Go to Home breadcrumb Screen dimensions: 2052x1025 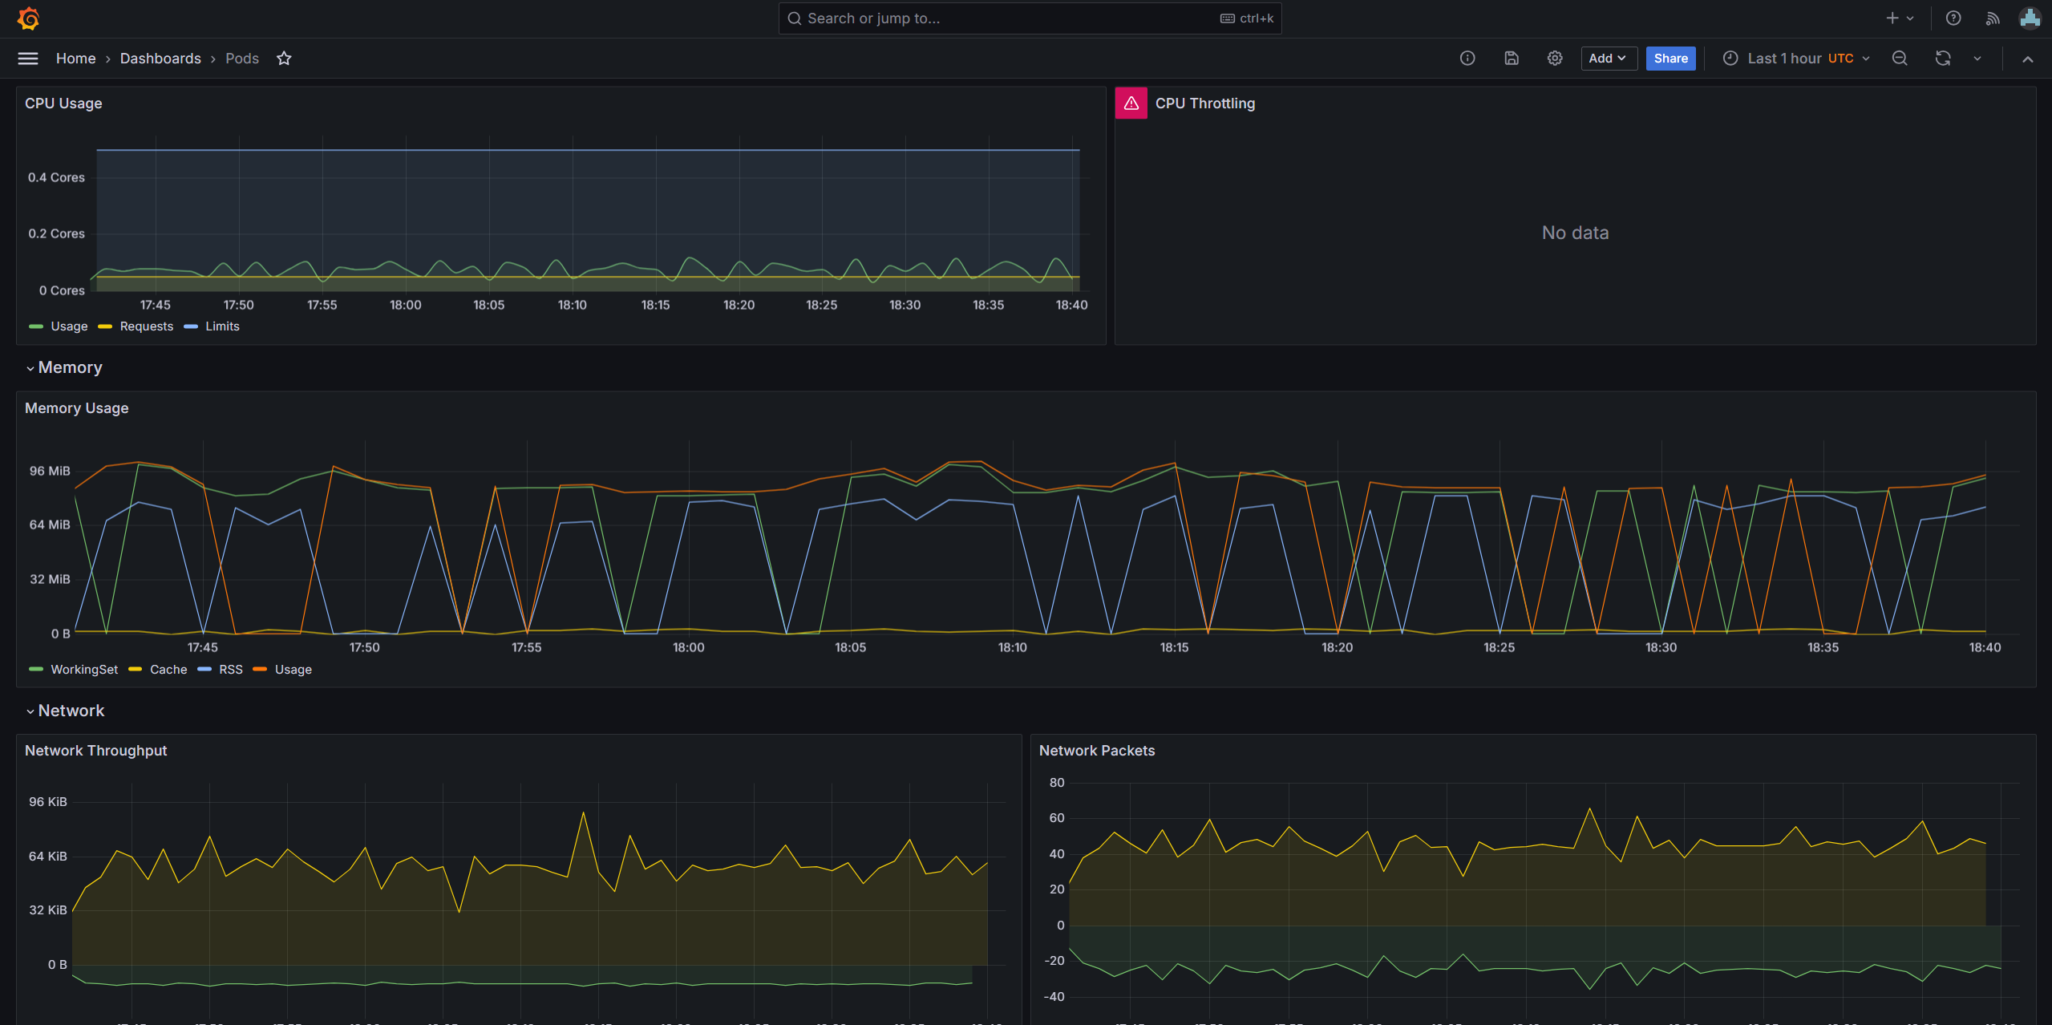click(x=75, y=59)
